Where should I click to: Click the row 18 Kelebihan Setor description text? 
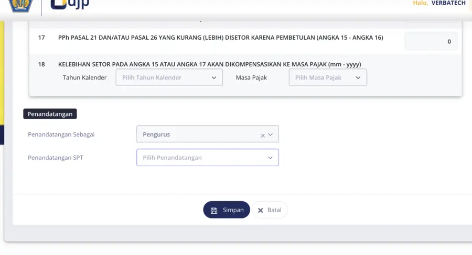pyautogui.click(x=209, y=64)
